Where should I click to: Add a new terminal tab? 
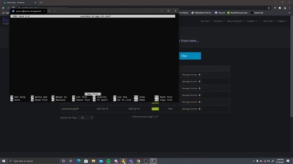click(49, 11)
